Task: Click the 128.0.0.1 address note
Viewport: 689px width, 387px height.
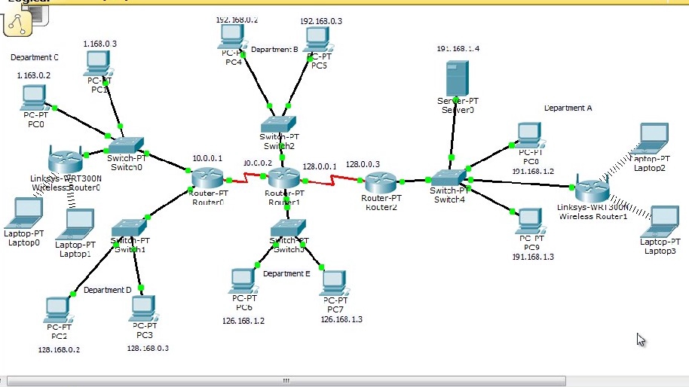Action: [320, 166]
